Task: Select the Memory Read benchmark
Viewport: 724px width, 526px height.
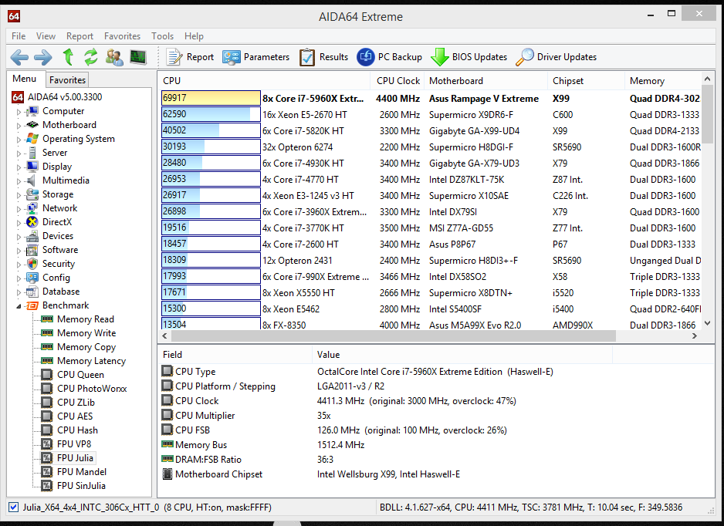Action: click(86, 319)
